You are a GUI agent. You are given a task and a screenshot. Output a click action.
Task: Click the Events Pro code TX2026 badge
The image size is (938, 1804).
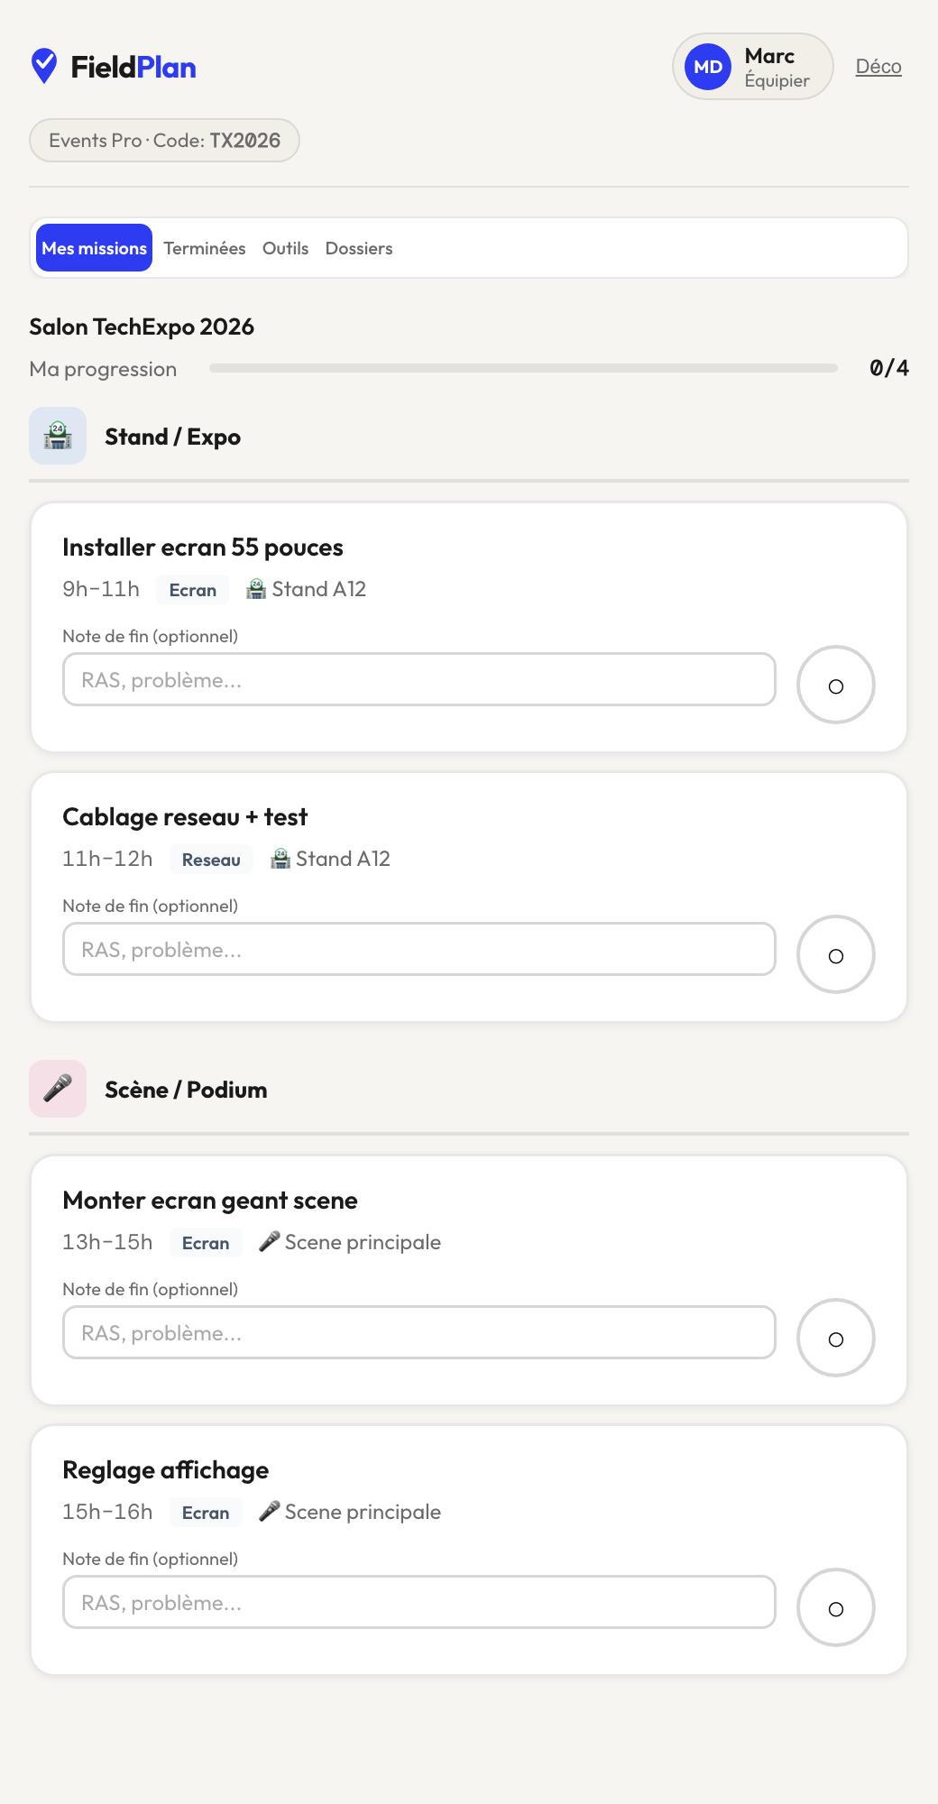tap(164, 141)
